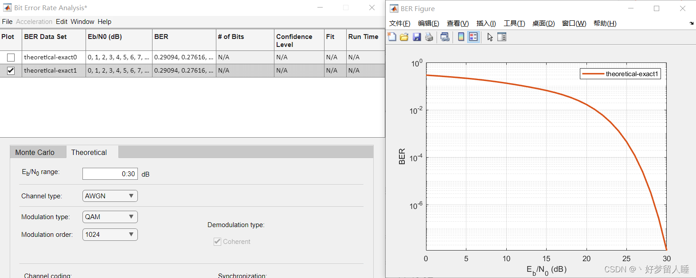Click the dock arrow in BER Figure menu bar
696x278 pixels.
[692, 23]
